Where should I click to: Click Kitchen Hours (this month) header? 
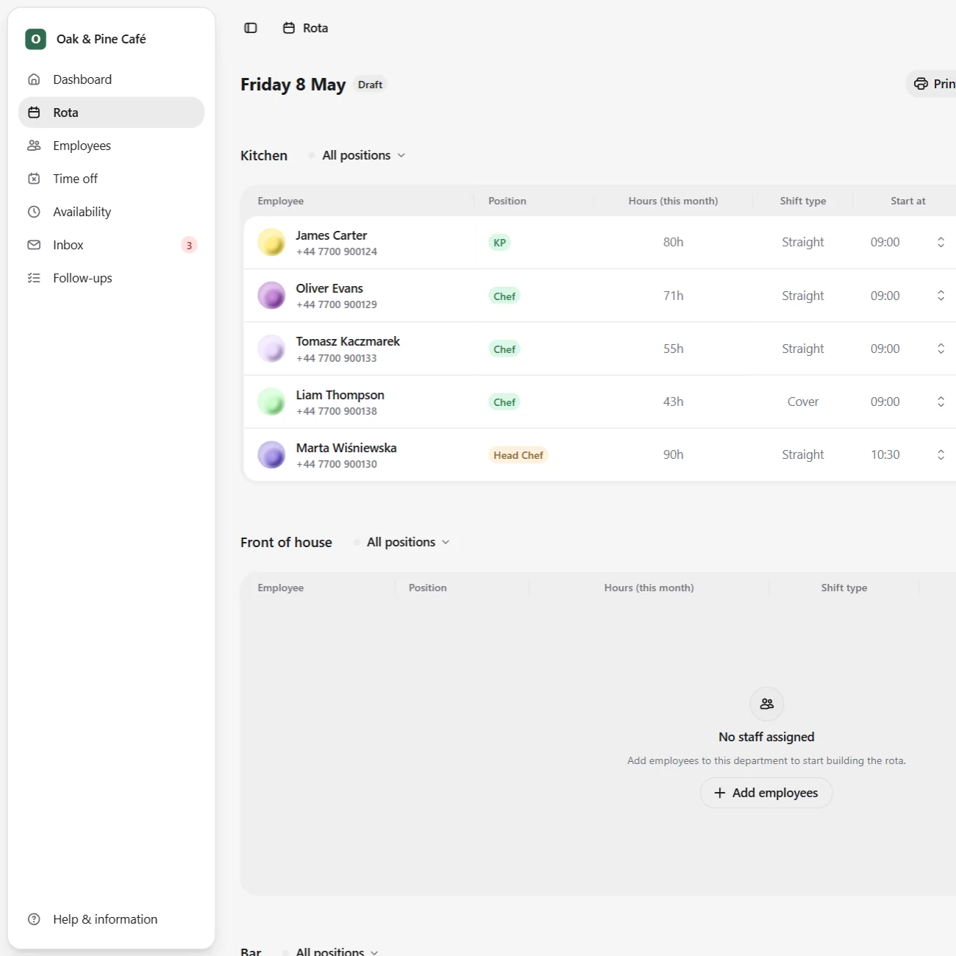(673, 201)
